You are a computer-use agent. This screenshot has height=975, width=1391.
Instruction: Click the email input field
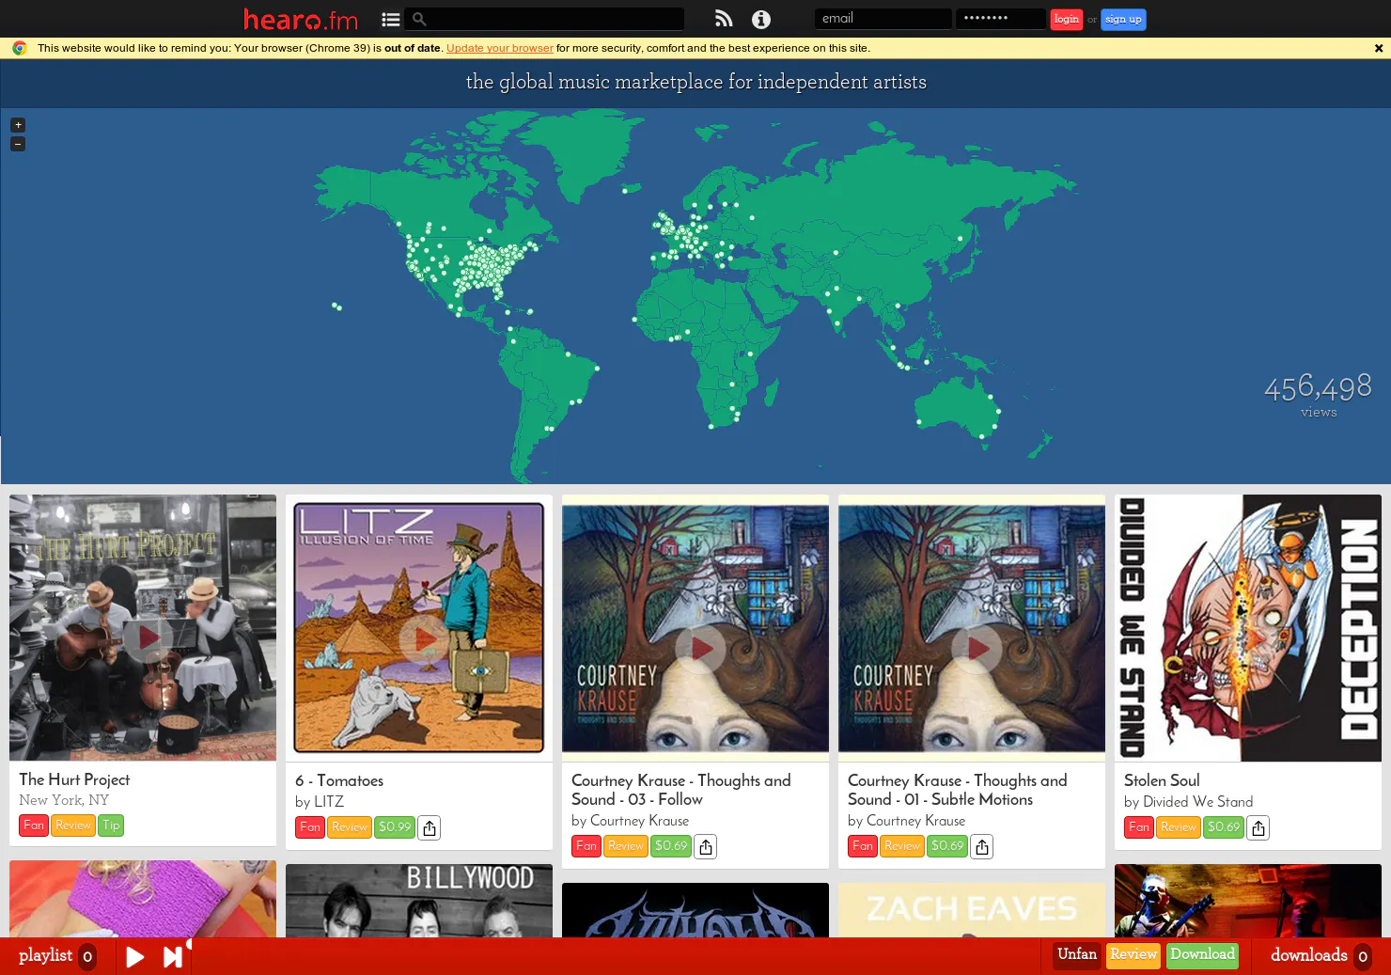883,19
